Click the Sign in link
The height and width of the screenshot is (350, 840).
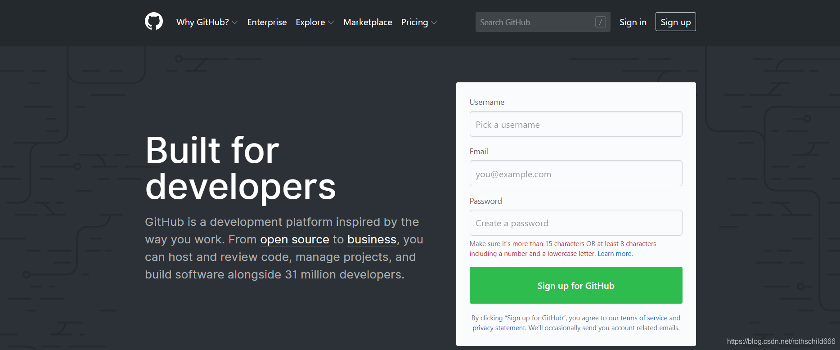click(x=633, y=22)
